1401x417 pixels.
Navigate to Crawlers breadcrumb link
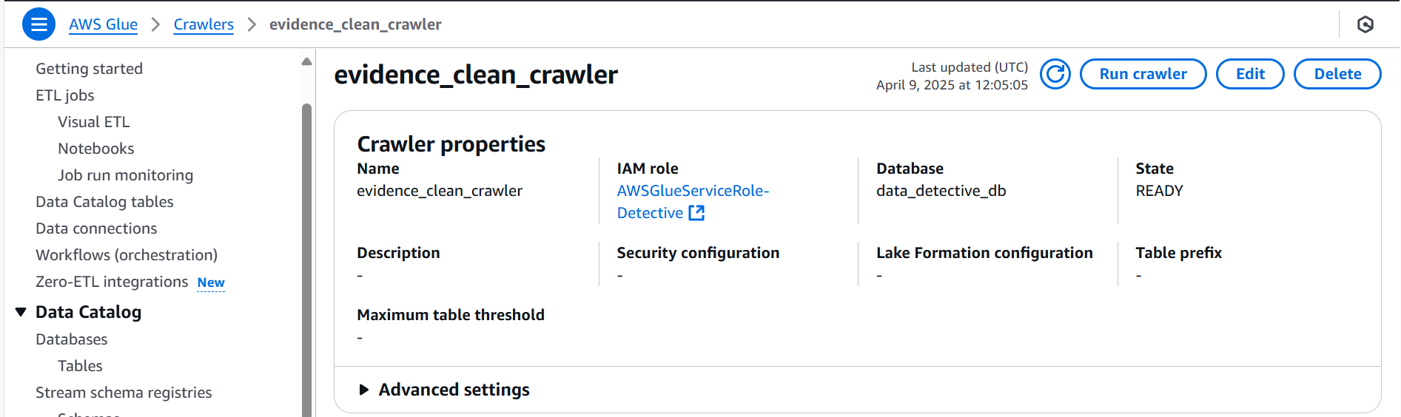[x=204, y=24]
